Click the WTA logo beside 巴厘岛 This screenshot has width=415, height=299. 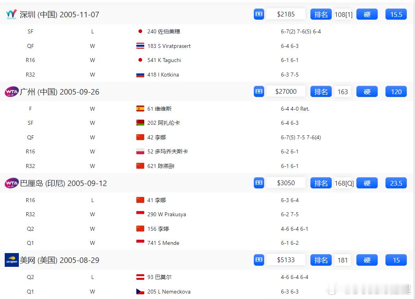coord(12,183)
